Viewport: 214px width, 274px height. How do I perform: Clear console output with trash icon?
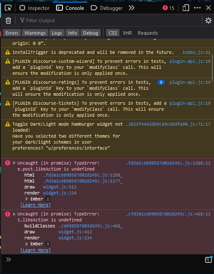tap(8, 21)
